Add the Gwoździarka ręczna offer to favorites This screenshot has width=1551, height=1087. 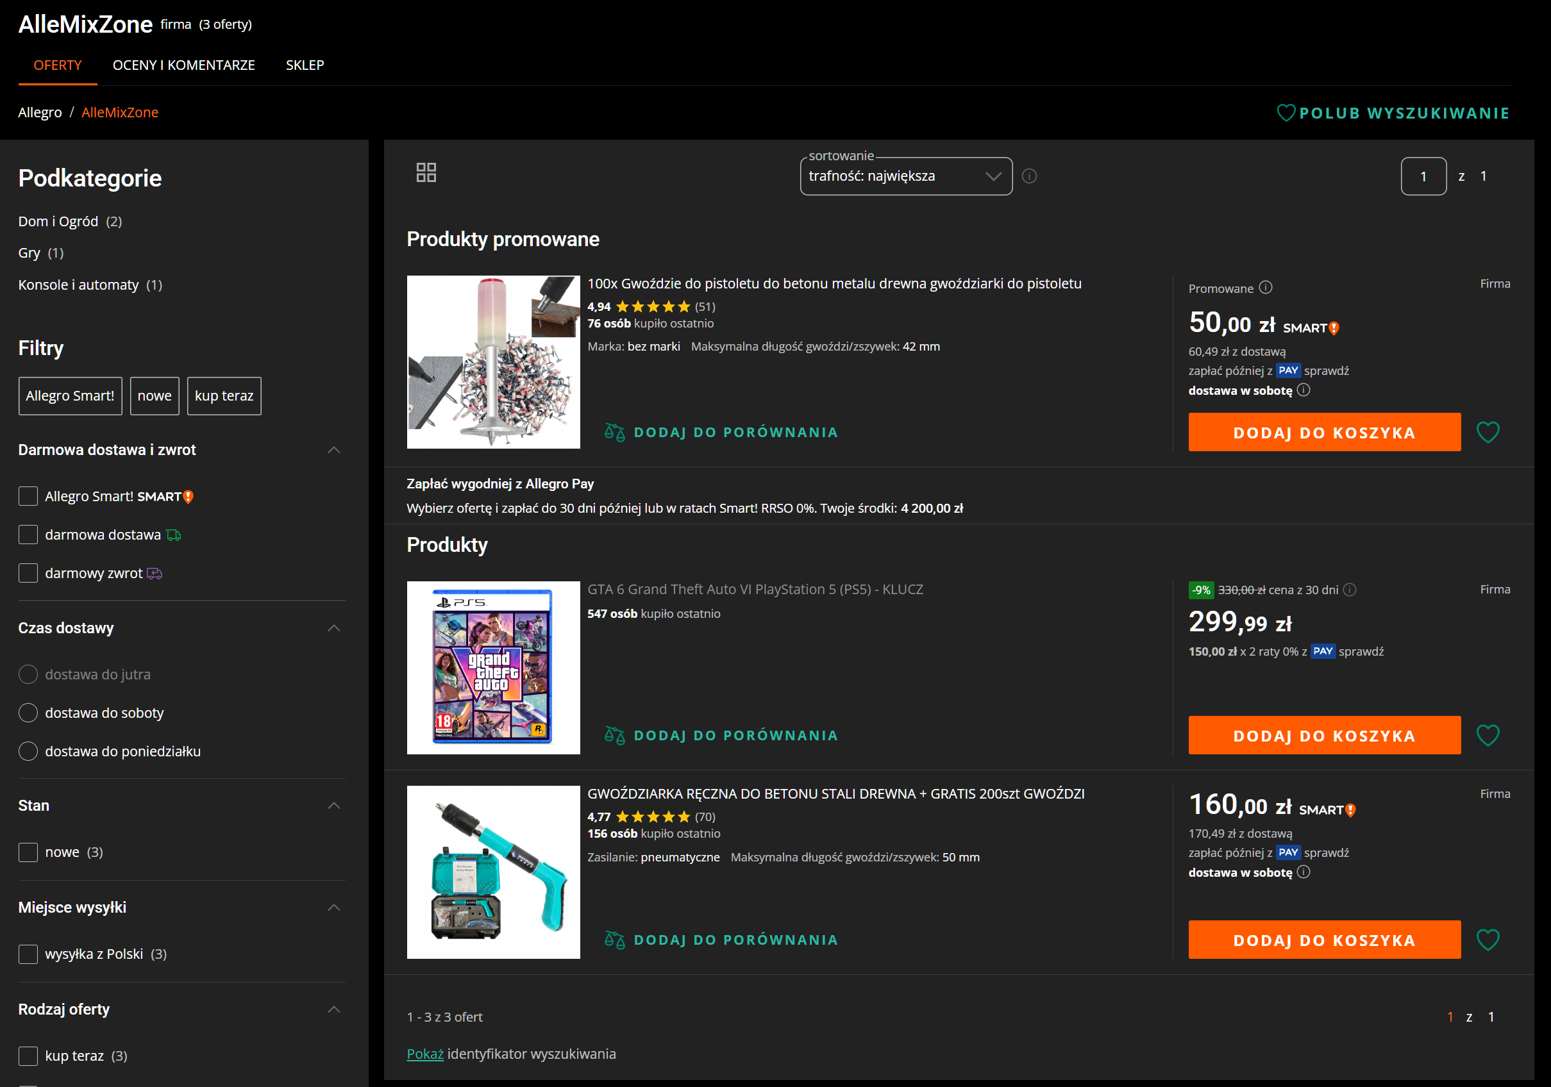pyautogui.click(x=1488, y=940)
